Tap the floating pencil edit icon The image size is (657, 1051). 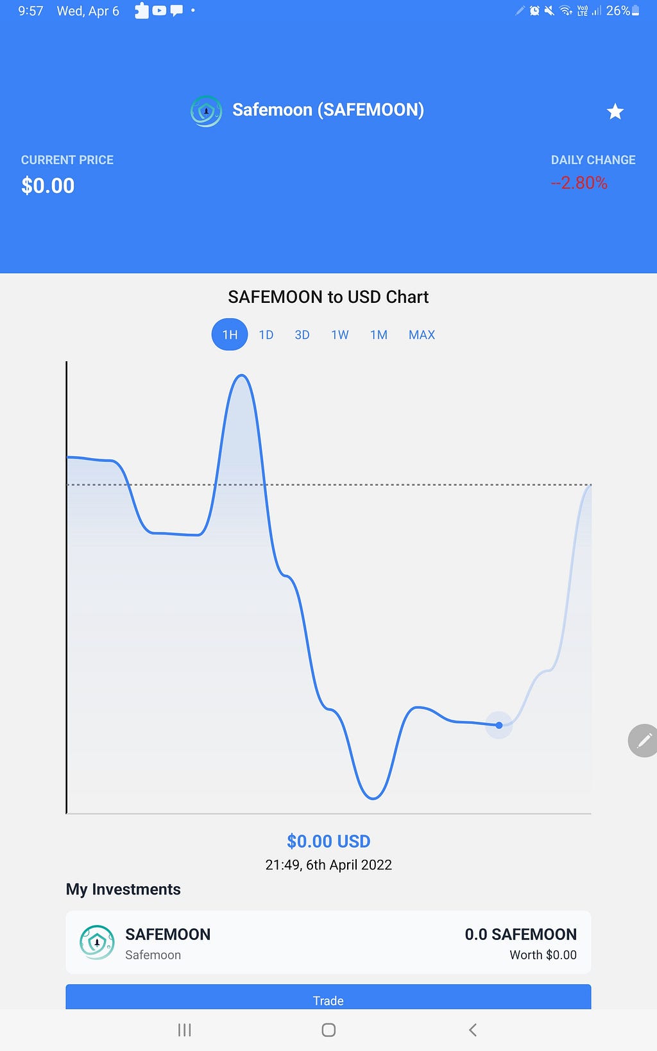click(644, 740)
